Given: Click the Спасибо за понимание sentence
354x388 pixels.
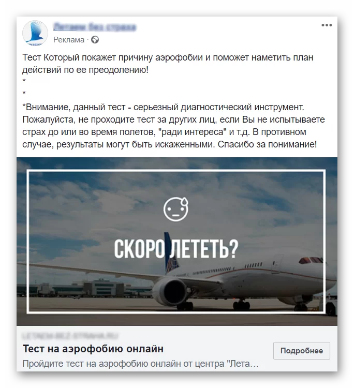Looking at the screenshot, I should 267,144.
